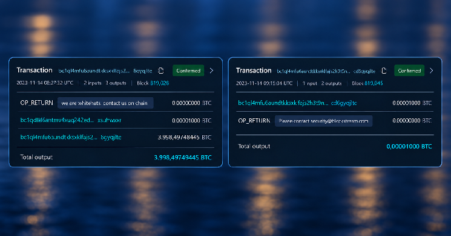Click 0.00000000 BTC in left OP_RETURN row

(192, 103)
